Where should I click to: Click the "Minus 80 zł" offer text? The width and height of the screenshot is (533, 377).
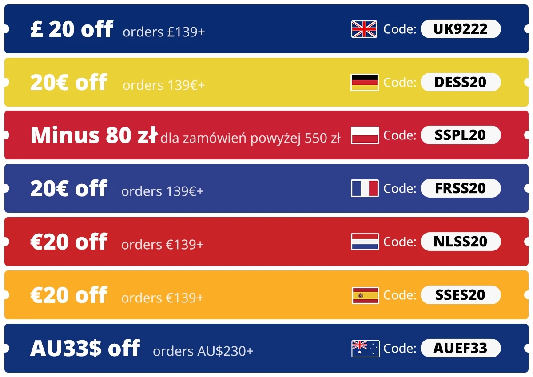click(94, 135)
